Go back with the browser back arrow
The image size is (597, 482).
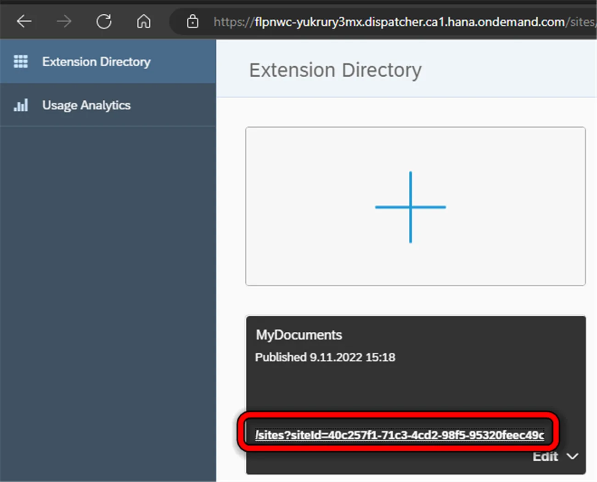(24, 21)
